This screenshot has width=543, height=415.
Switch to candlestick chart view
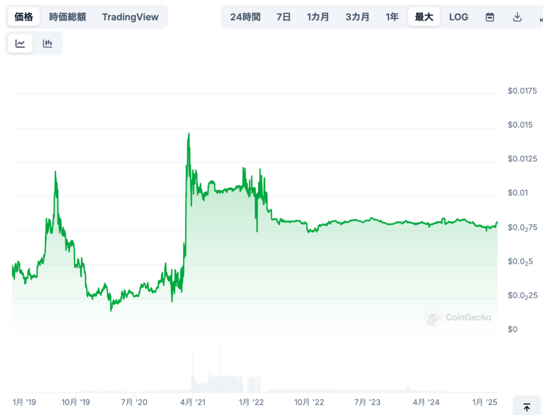click(48, 43)
